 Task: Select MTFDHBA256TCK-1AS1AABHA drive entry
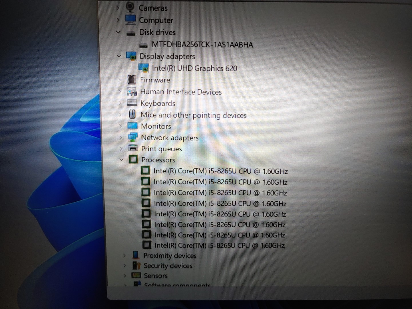(x=202, y=45)
